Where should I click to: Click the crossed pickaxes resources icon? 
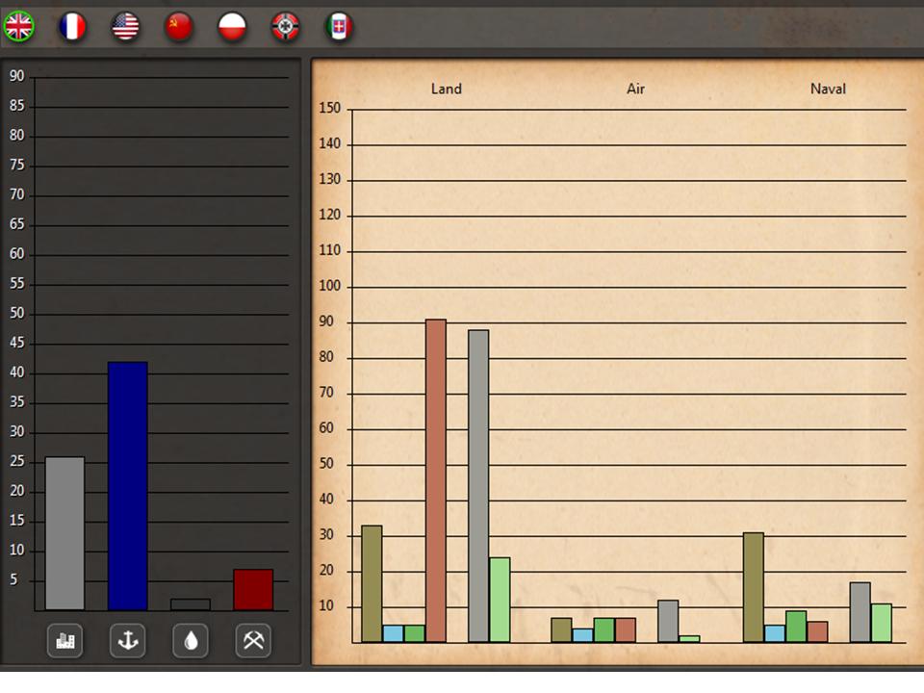tap(253, 641)
